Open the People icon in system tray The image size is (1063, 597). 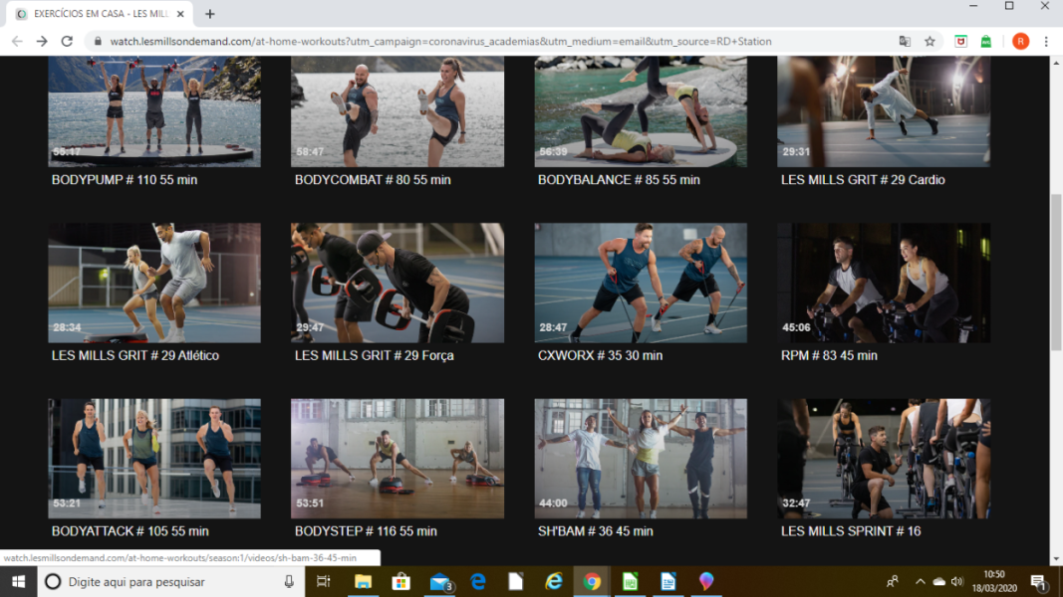point(893,581)
